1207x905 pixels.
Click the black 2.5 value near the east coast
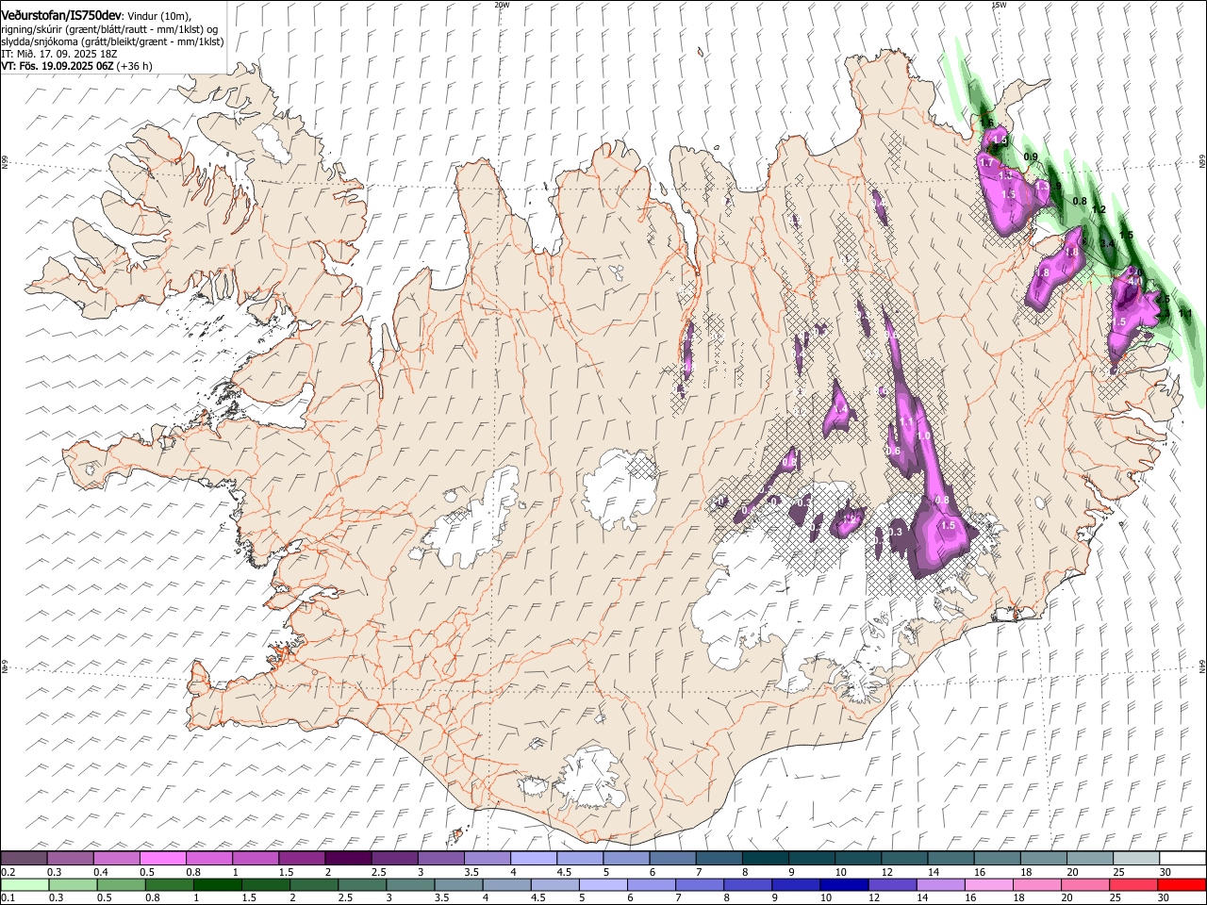click(x=1164, y=299)
